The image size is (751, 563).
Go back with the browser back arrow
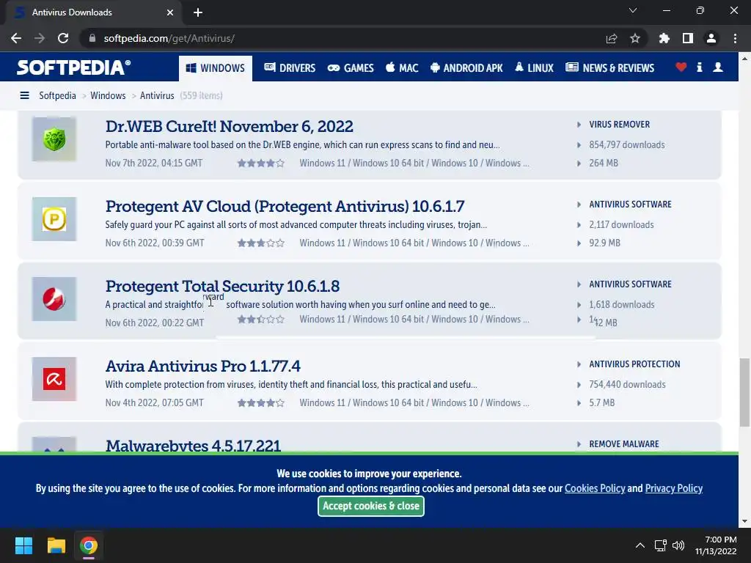(16, 38)
